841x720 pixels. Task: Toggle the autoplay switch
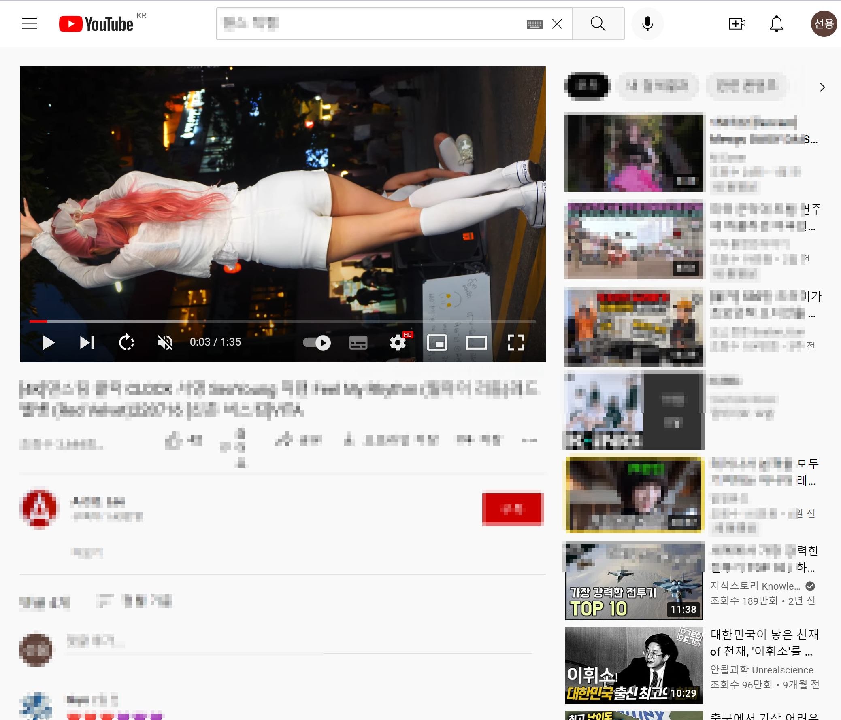tap(317, 342)
